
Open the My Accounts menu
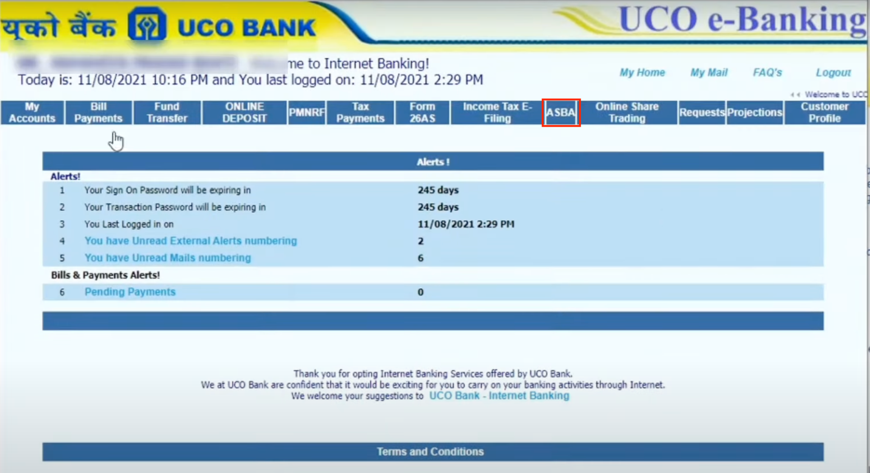31,112
